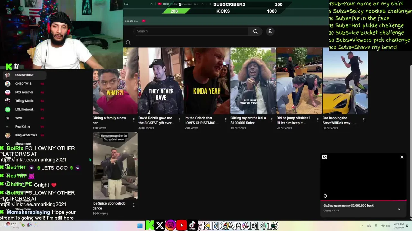Close 'The Hunger Games' browser tab
Image resolution: width=412 pixels, height=231 pixels.
coord(202,4)
